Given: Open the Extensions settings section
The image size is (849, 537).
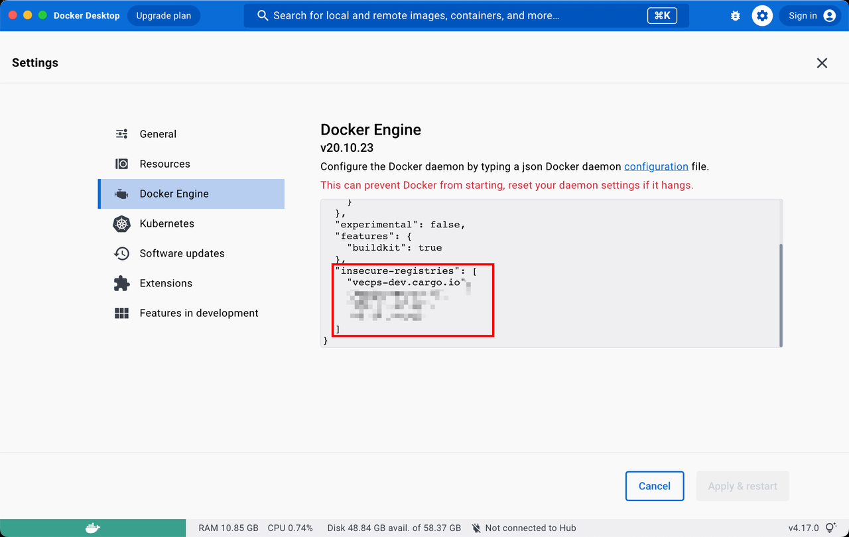Looking at the screenshot, I should coord(191,283).
